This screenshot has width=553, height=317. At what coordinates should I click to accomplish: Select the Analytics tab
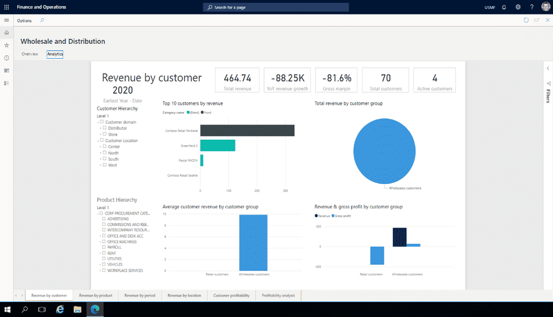pyautogui.click(x=55, y=54)
